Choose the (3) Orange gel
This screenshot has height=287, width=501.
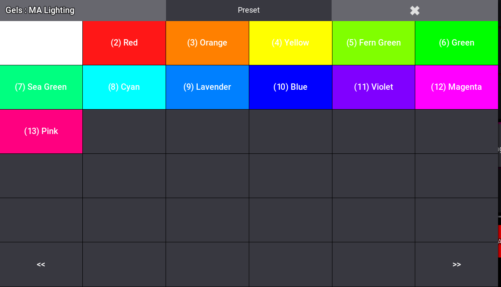pyautogui.click(x=207, y=43)
